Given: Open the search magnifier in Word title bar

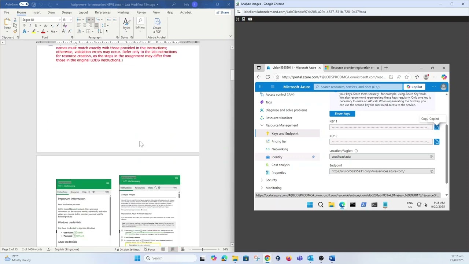Looking at the screenshot, I should pyautogui.click(x=174, y=4).
